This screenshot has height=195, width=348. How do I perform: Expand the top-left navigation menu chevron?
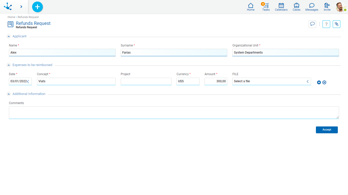click(21, 7)
